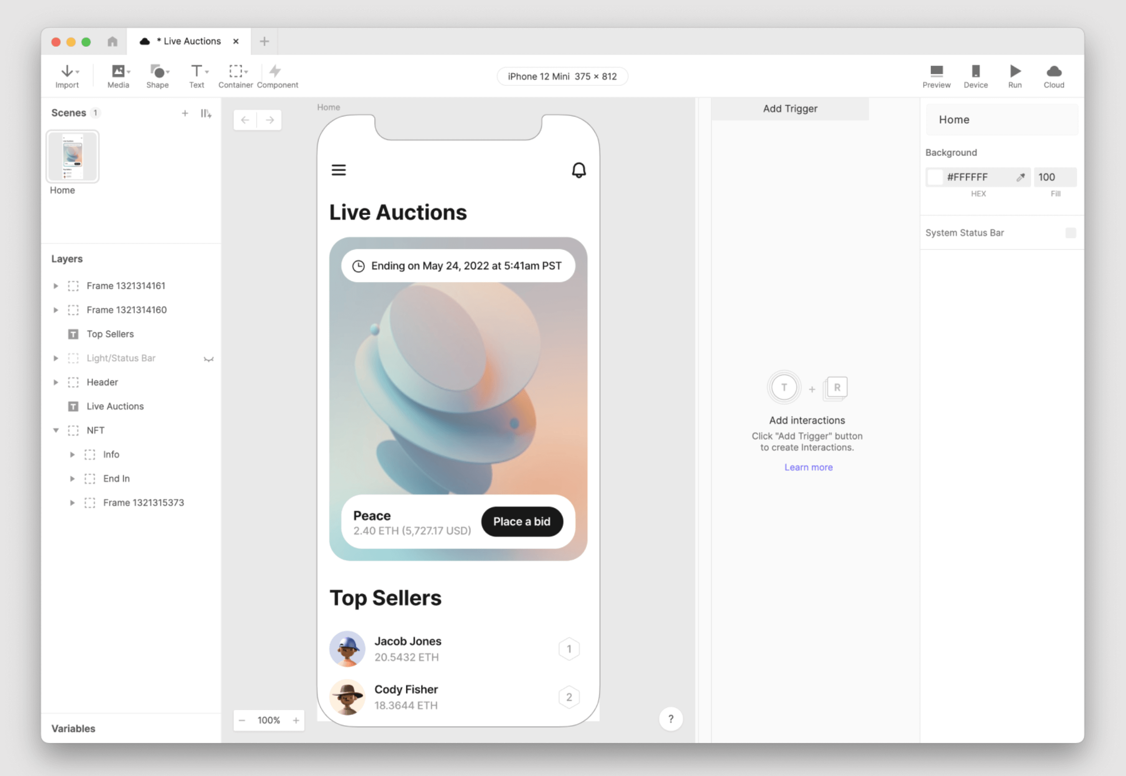This screenshot has height=776, width=1126.
Task: Select the Shape tool
Action: coord(157,76)
